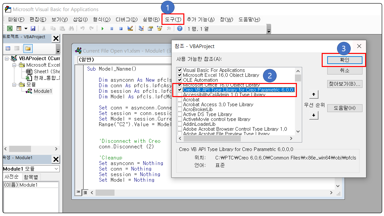
Task: Switch to Microsoft Excel view icon
Action: click(x=9, y=29)
